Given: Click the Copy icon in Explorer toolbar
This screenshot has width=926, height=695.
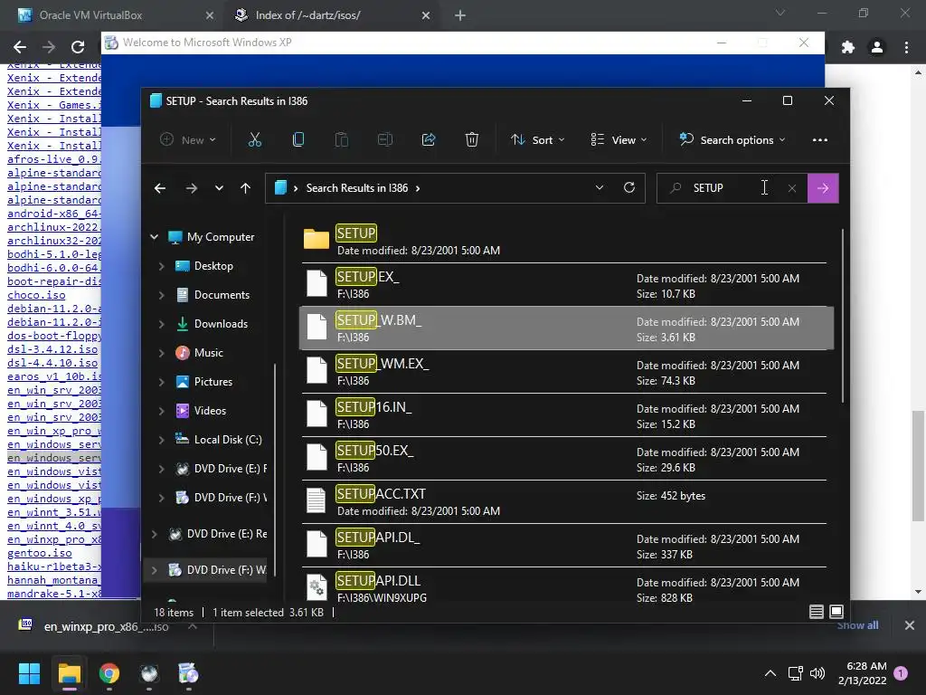Looking at the screenshot, I should pos(298,140).
